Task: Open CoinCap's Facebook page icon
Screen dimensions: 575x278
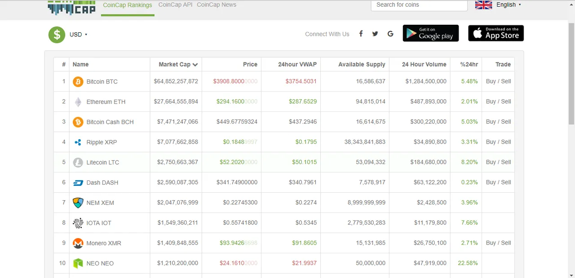Action: 361,34
